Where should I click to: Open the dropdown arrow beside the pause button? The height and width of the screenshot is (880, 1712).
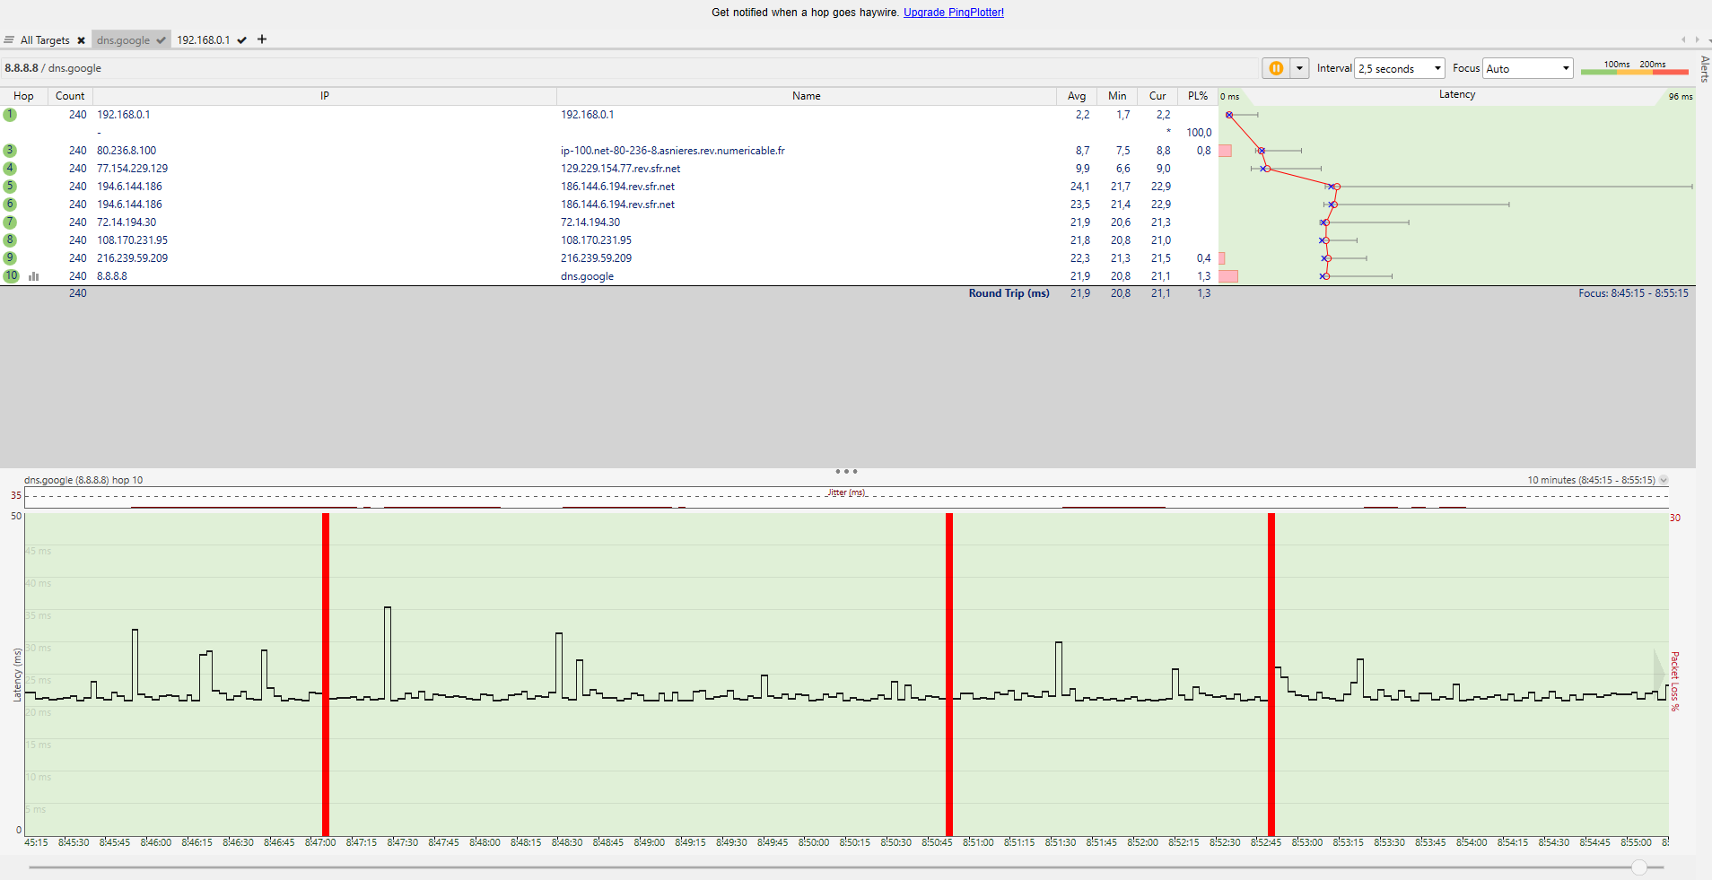(1299, 68)
